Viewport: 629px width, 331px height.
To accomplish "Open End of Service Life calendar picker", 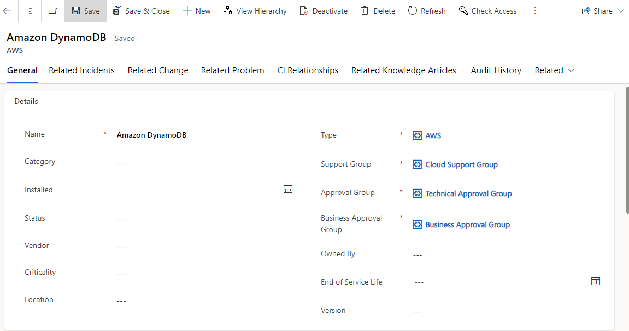I will point(596,281).
